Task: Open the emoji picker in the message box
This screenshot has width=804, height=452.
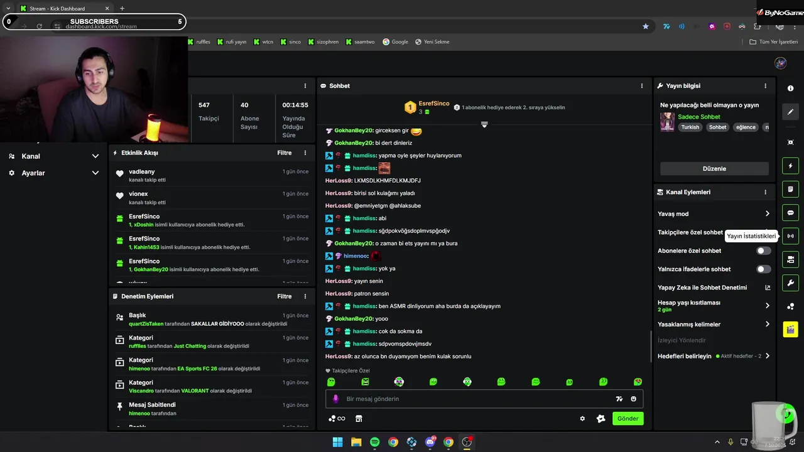Action: point(633,399)
